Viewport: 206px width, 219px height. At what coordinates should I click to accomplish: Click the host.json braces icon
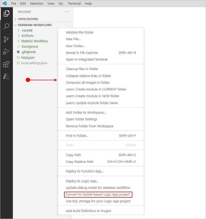coord(18,57)
